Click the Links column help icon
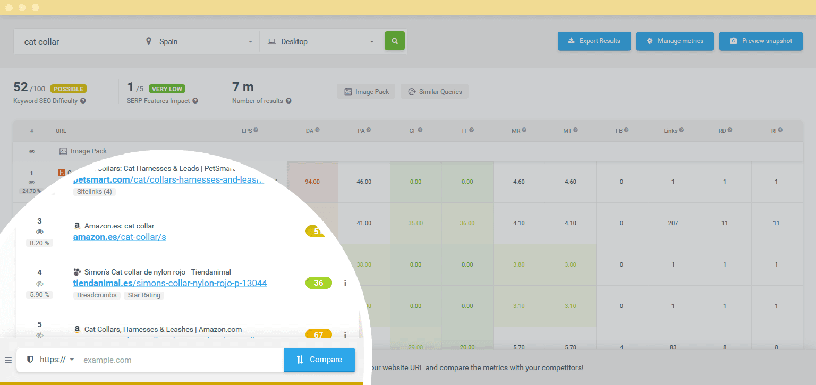Screen dimensions: 816x385 click(682, 130)
